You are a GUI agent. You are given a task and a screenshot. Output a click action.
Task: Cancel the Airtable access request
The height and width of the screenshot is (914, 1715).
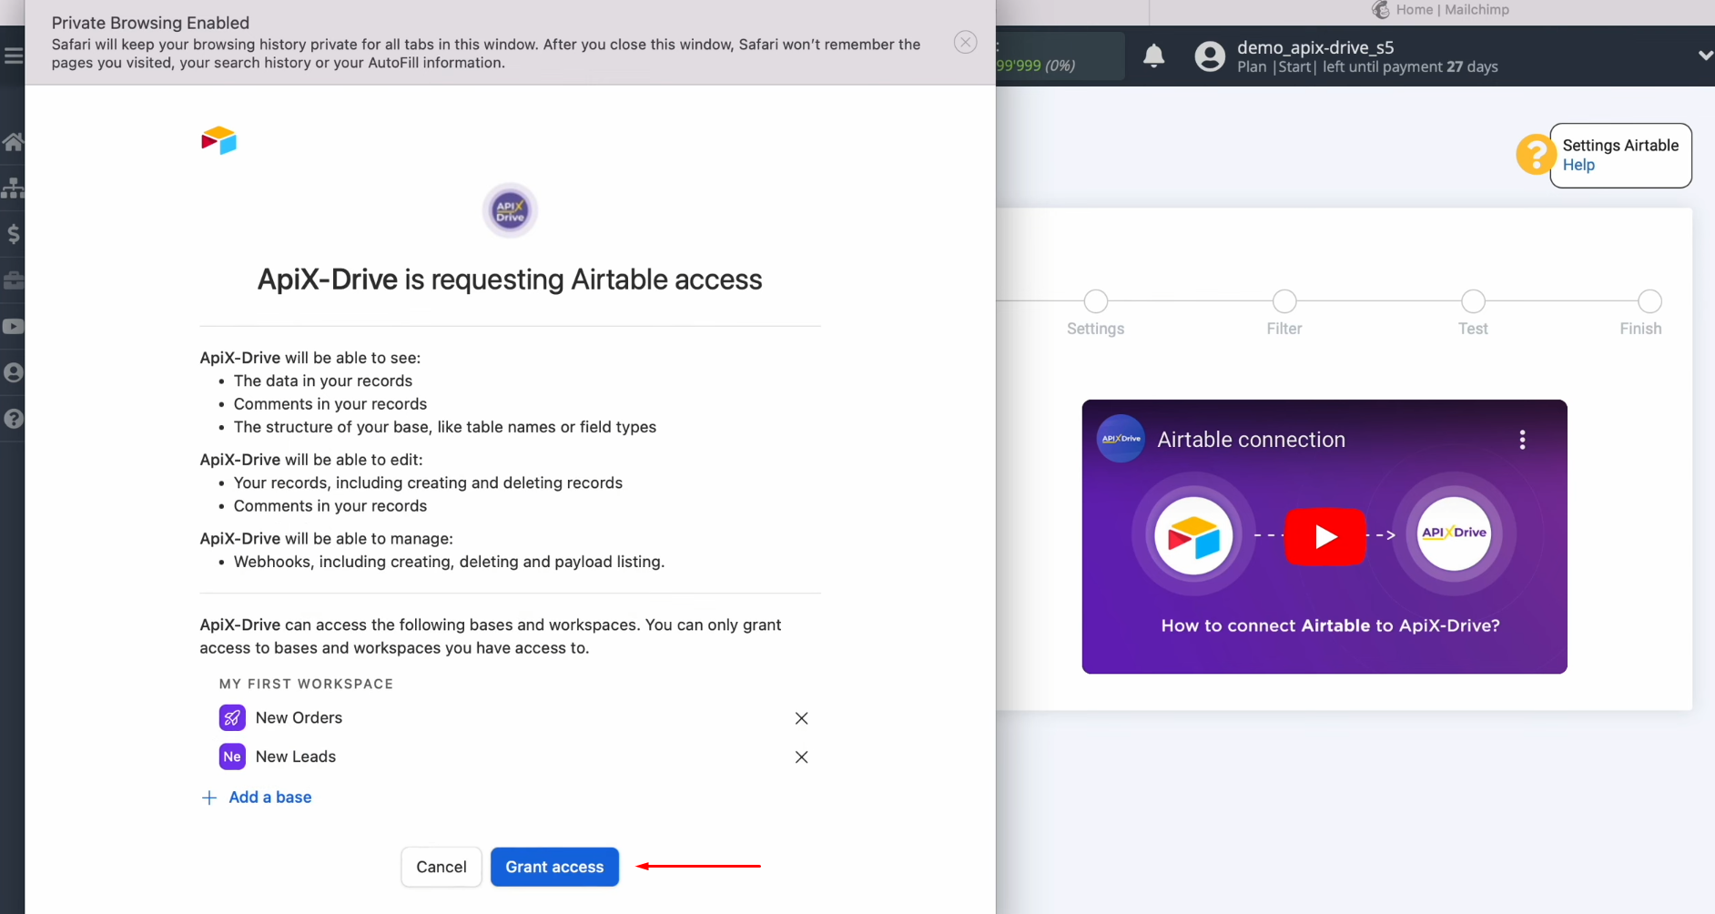coord(441,867)
